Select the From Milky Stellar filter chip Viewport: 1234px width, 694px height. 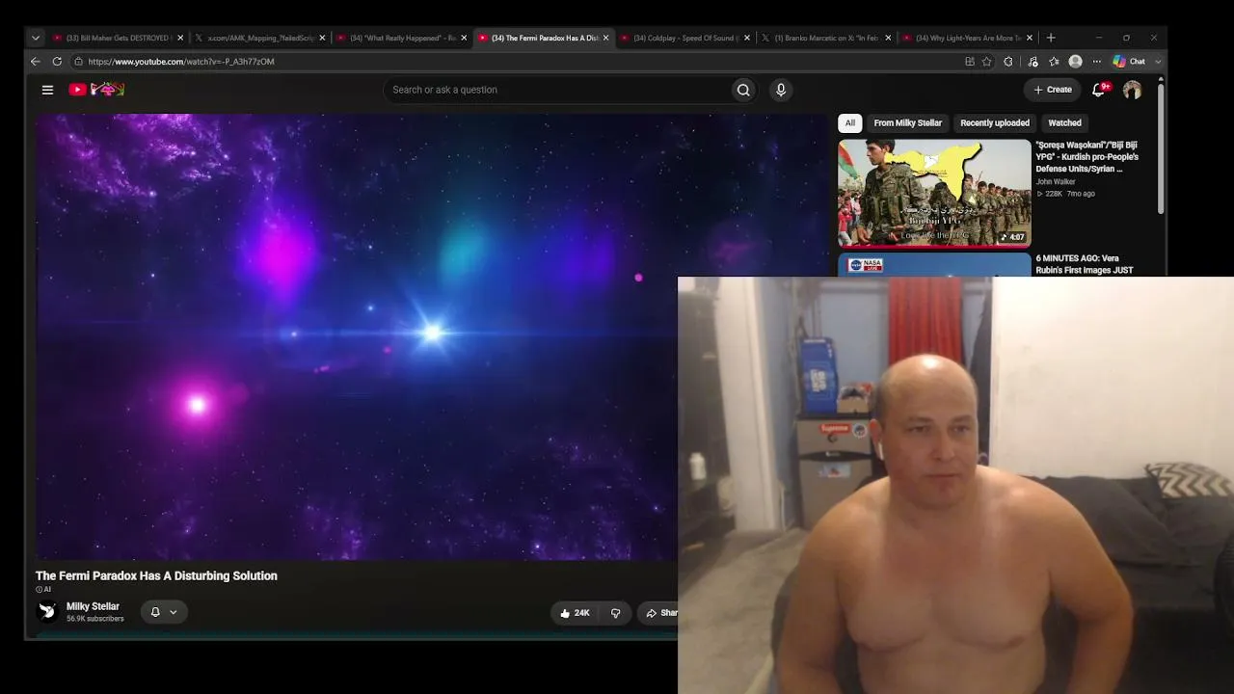(907, 123)
